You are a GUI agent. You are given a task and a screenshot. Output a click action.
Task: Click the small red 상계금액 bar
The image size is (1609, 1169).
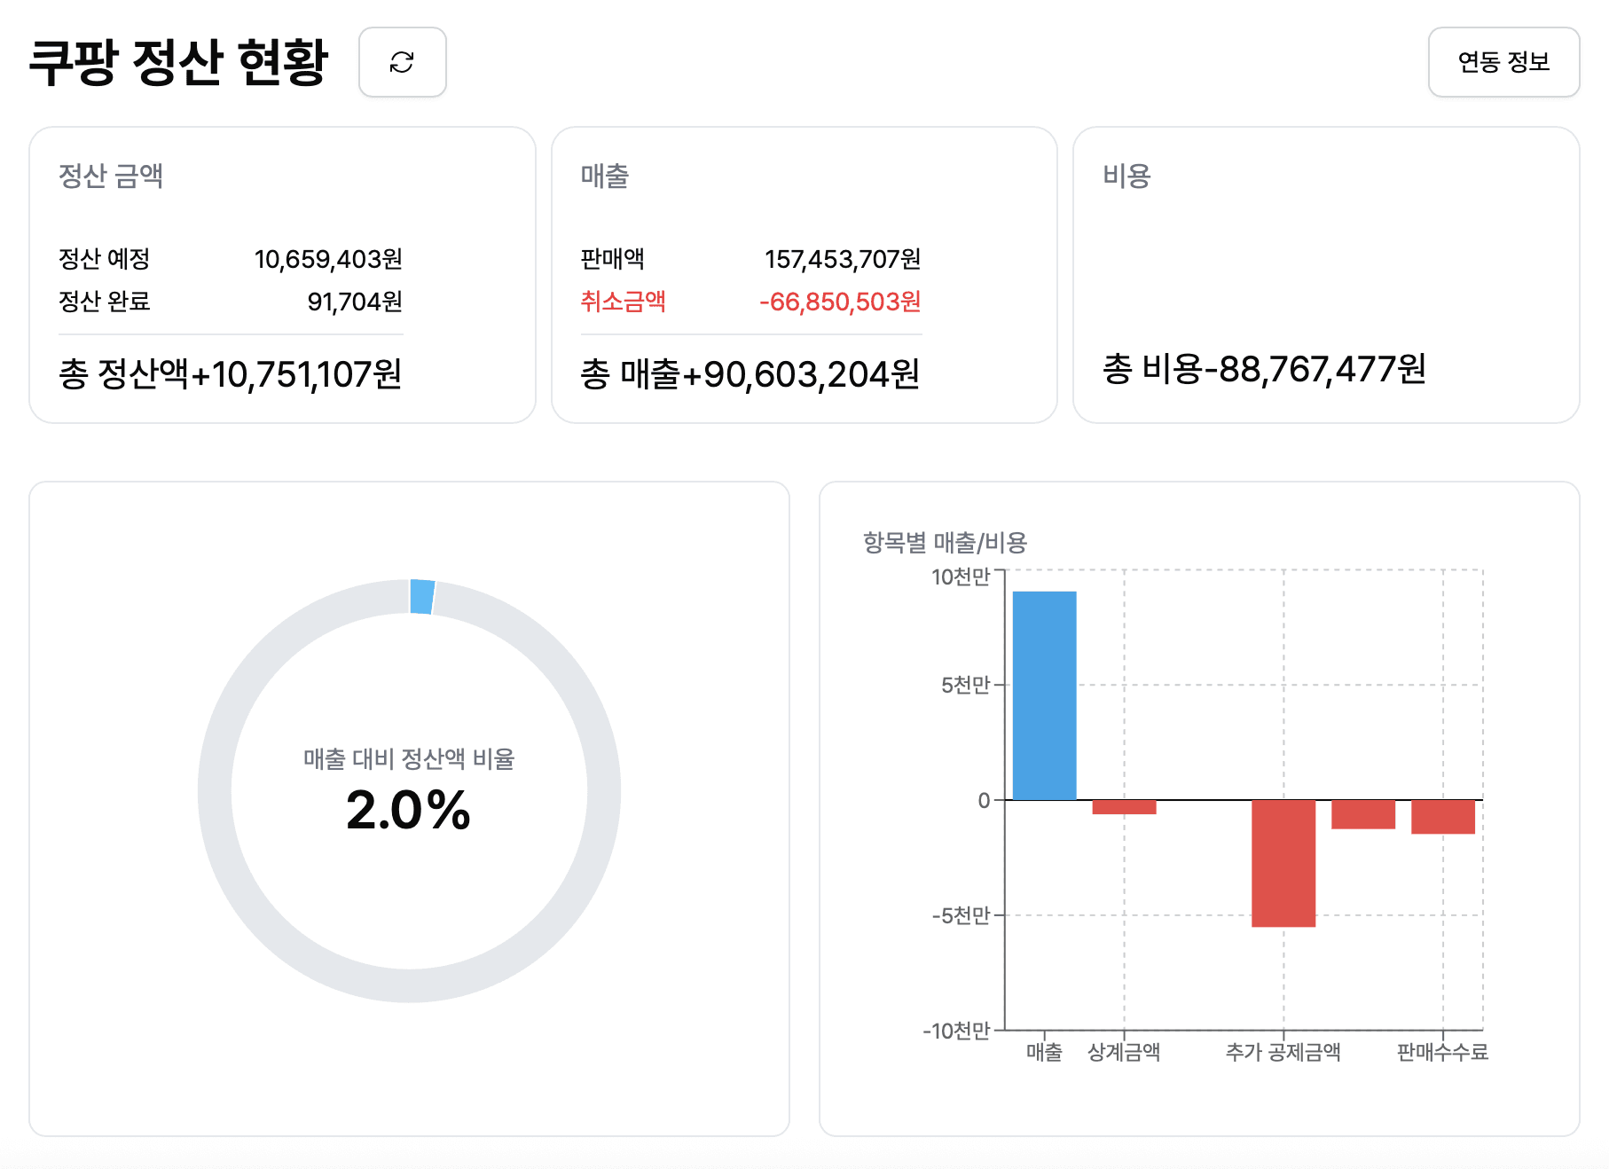[x=1124, y=807]
